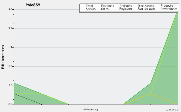Click the 0.0 y-axis value
181x112 pixels.
click(x=10, y=104)
